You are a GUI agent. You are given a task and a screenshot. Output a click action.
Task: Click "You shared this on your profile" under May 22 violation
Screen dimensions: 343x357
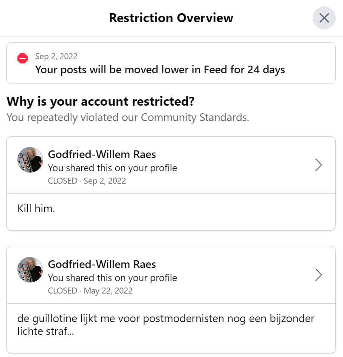[112, 278]
